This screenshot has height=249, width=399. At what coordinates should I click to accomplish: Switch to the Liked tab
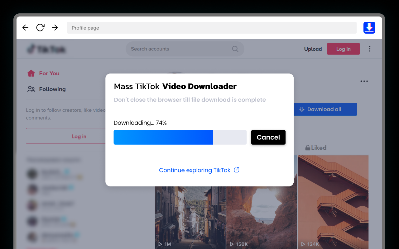[x=319, y=148]
